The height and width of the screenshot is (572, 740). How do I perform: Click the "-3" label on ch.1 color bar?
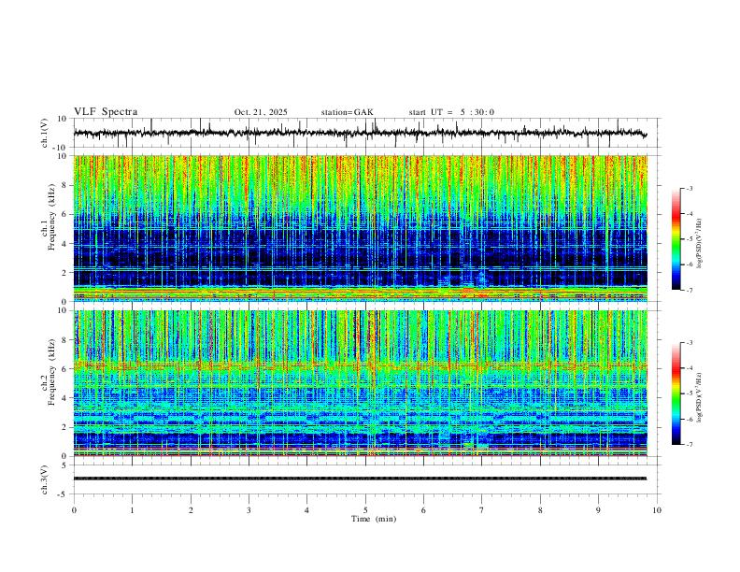689,188
